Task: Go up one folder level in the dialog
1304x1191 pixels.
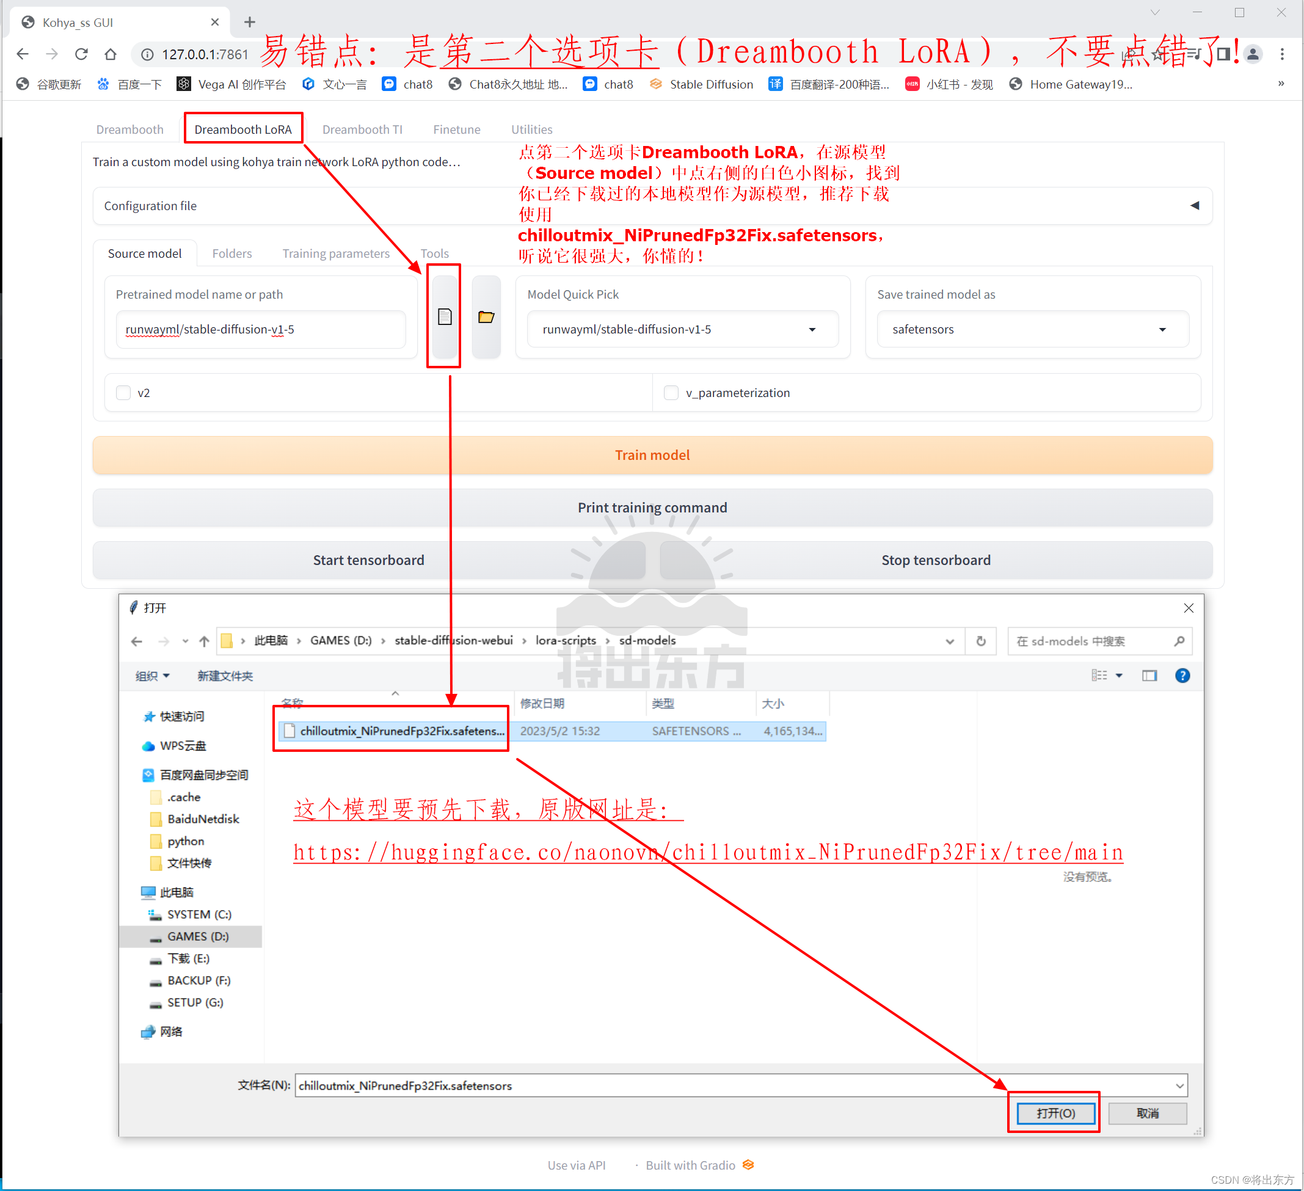Action: click(205, 641)
